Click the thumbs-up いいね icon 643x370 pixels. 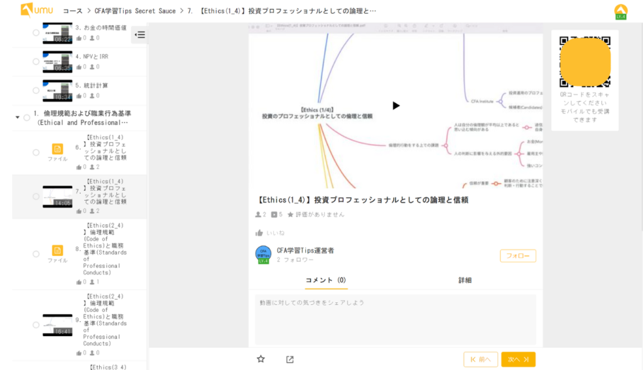259,233
